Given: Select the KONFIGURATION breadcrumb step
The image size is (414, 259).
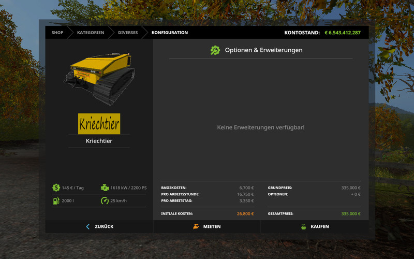Looking at the screenshot, I should pyautogui.click(x=170, y=33).
